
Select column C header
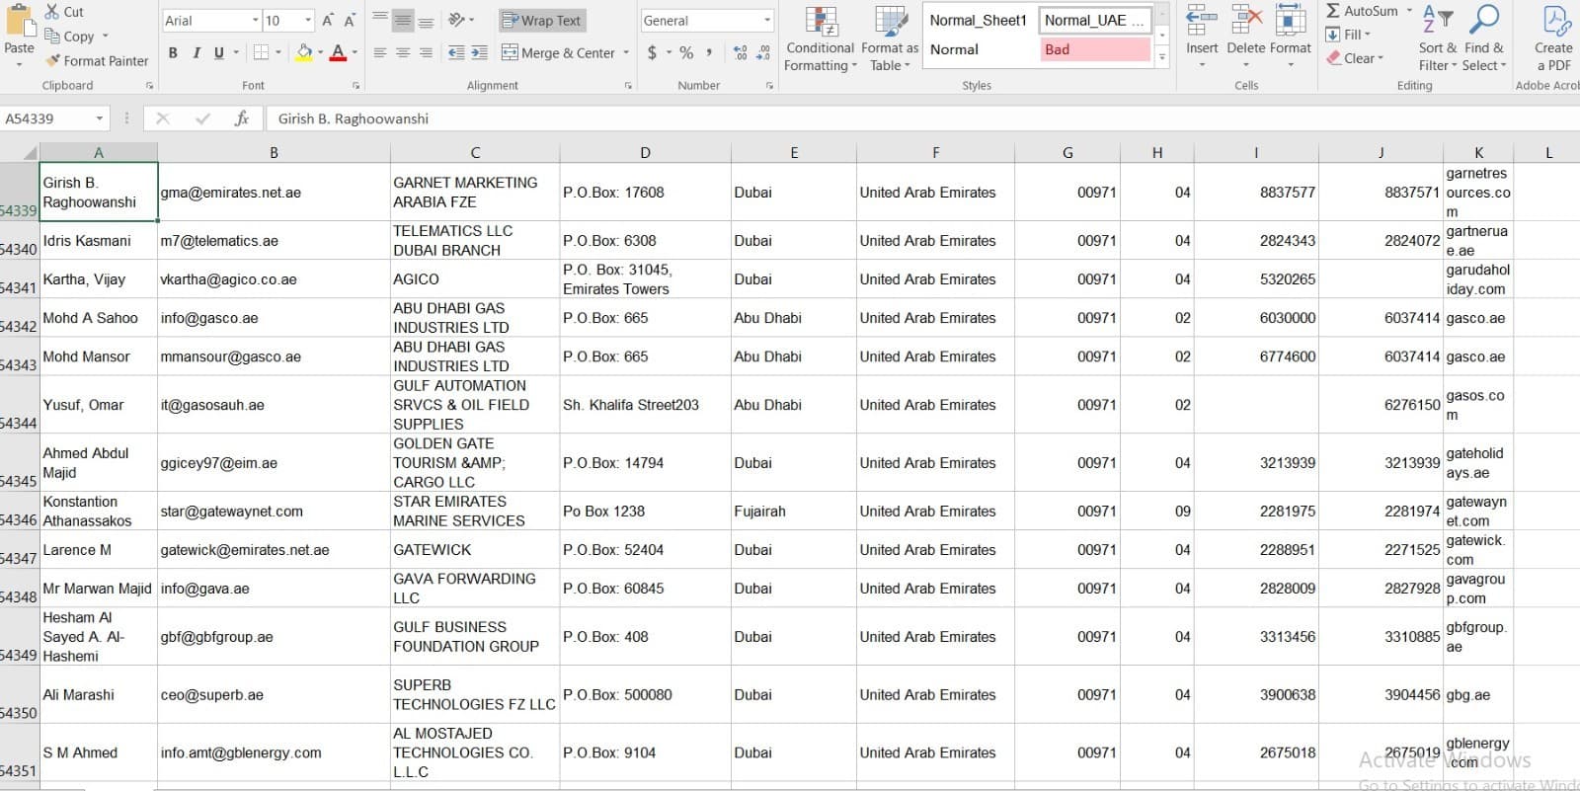click(475, 152)
